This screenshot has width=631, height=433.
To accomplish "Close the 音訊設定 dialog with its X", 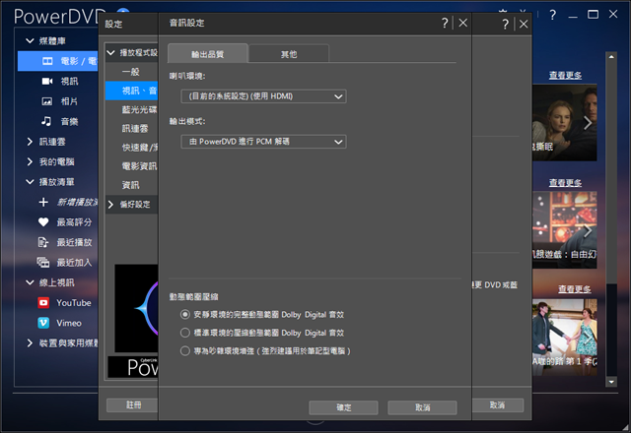I will point(463,23).
